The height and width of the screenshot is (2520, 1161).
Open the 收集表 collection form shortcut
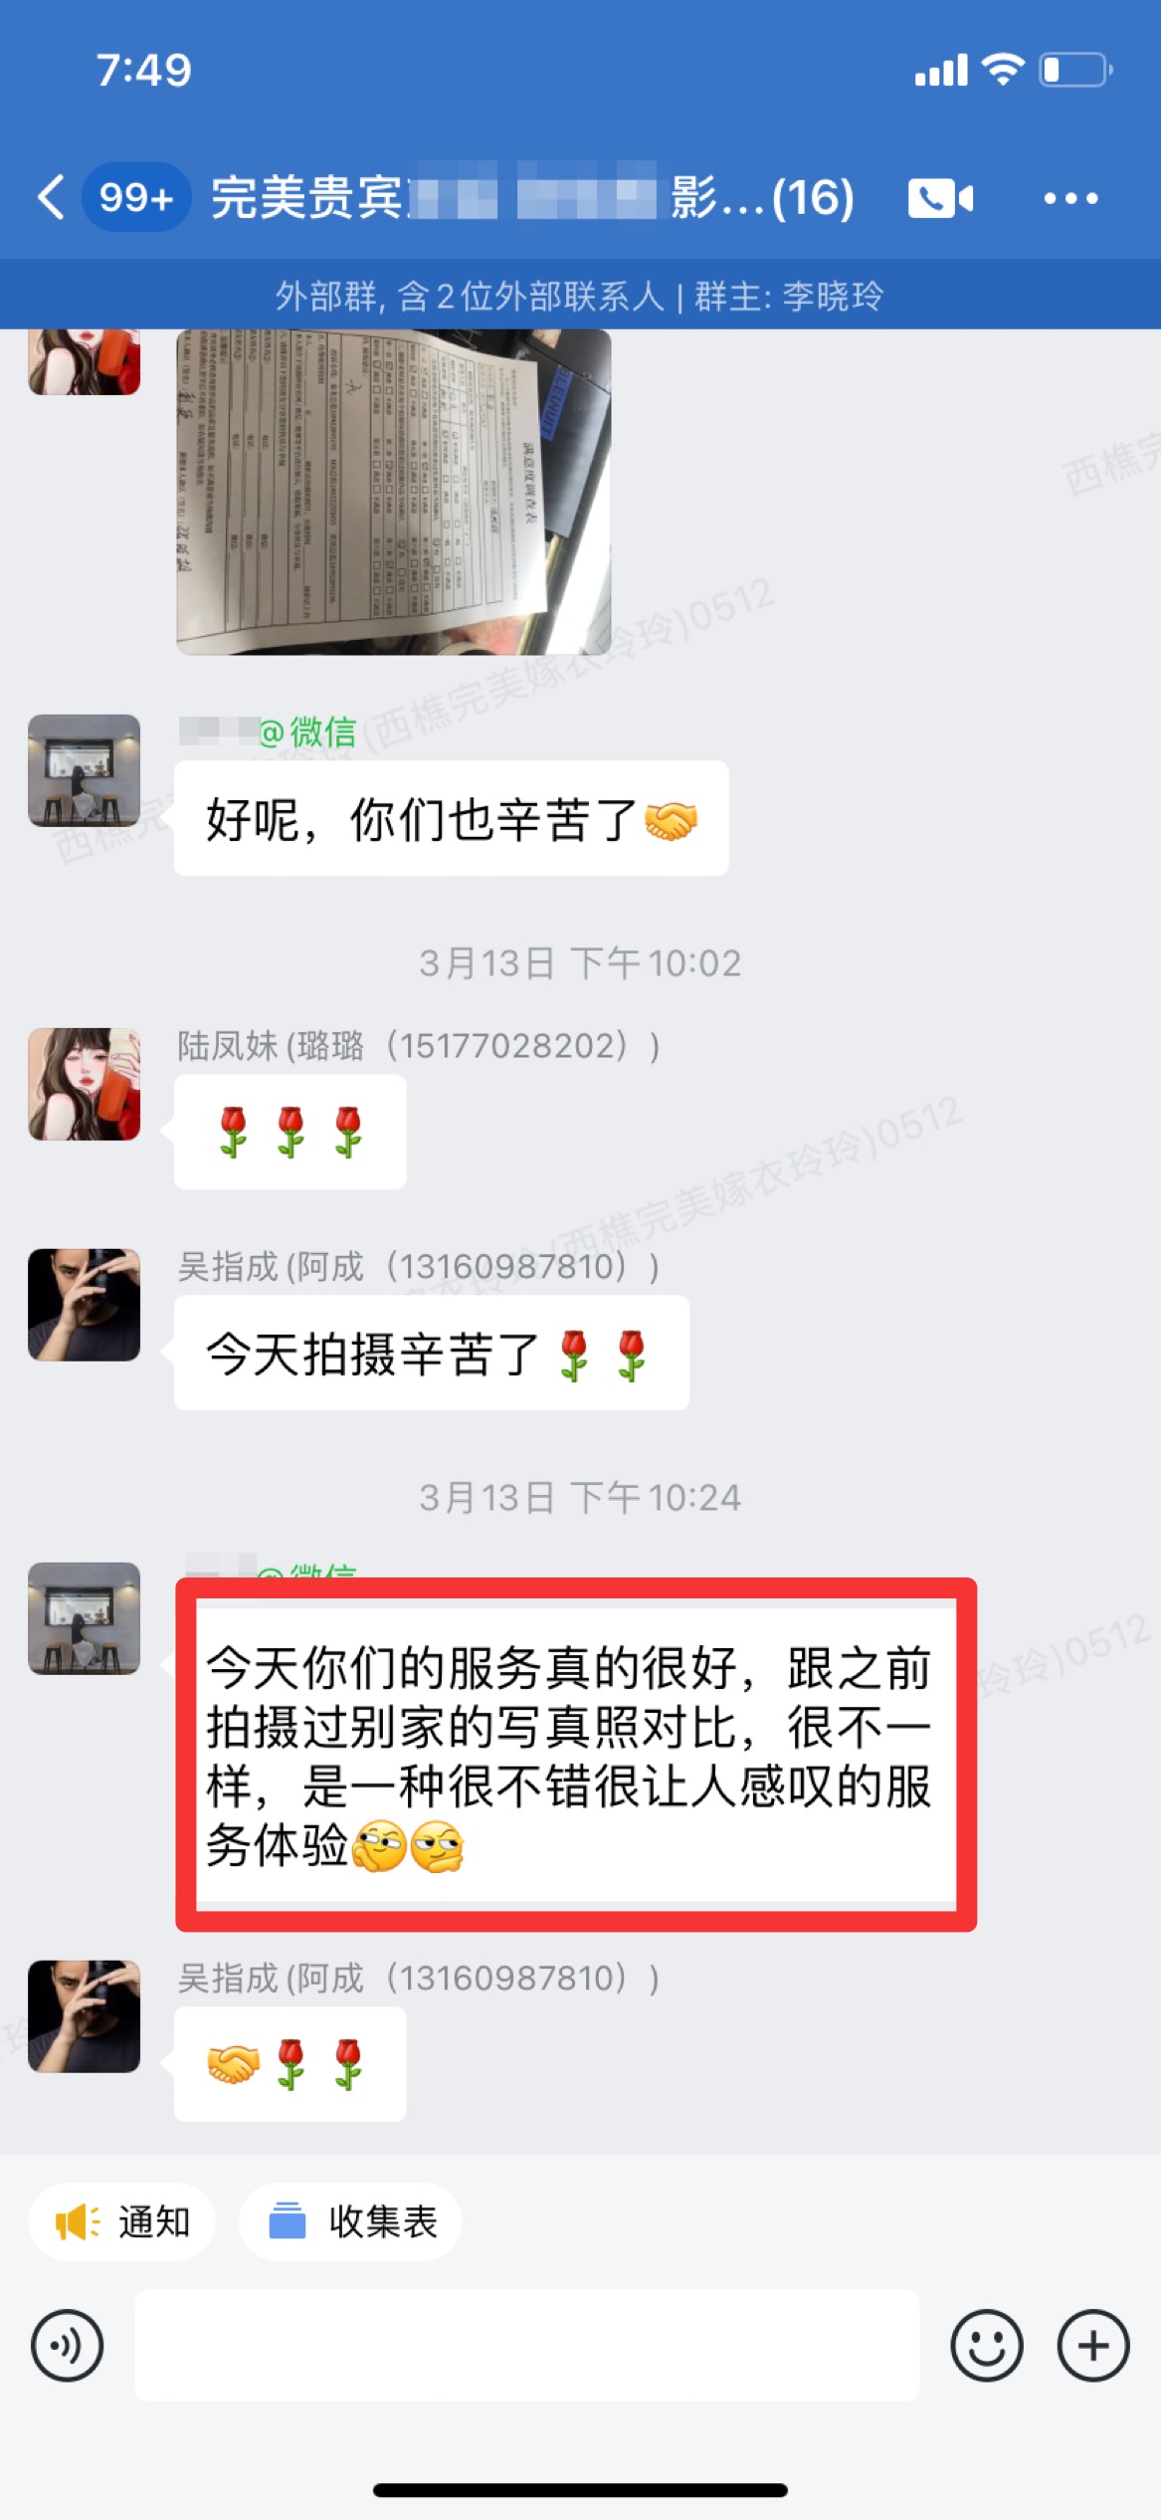(350, 2221)
